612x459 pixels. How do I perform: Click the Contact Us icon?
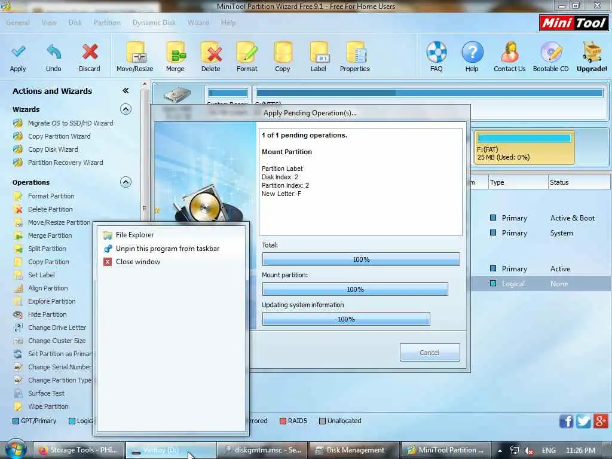(510, 52)
